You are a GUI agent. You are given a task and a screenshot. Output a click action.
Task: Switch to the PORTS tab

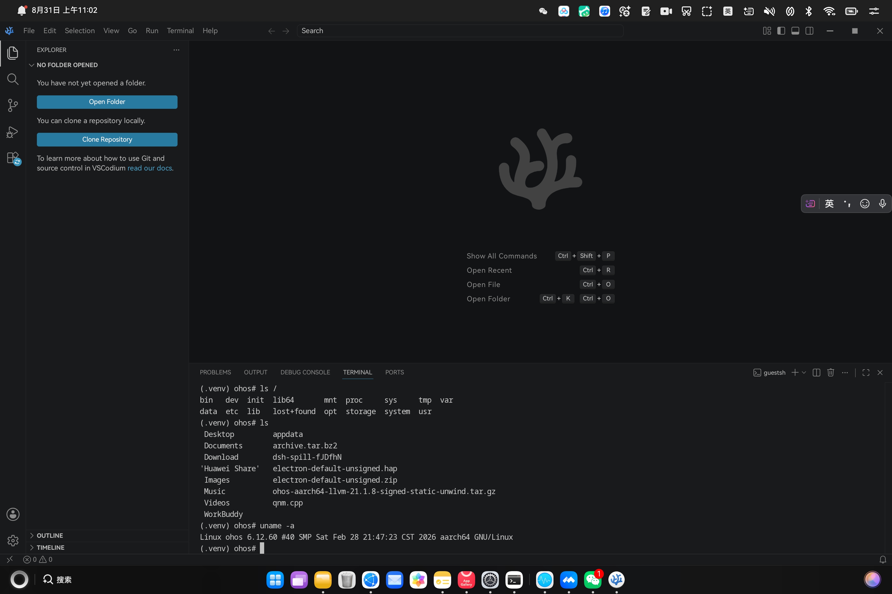pos(395,372)
